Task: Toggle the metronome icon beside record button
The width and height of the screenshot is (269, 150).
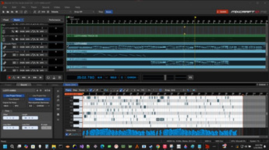Action: point(14,77)
